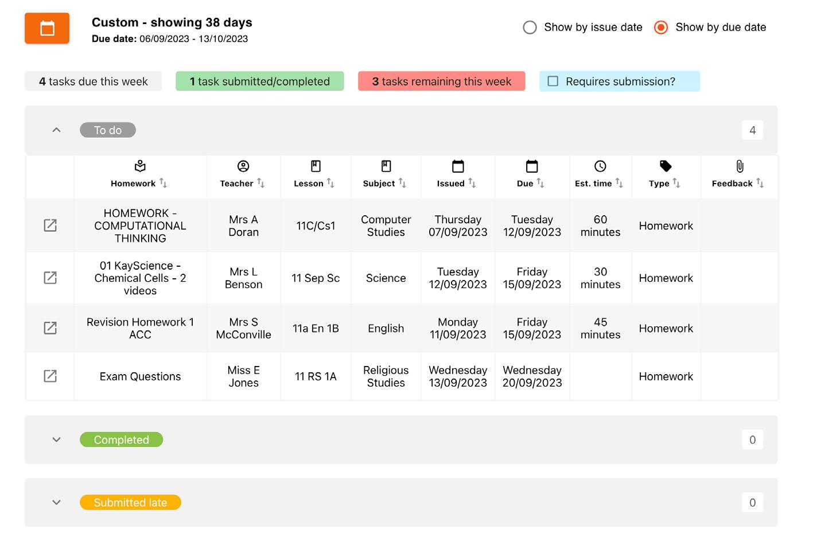Sort by Feedback column arrows
This screenshot has height=537, width=813.
(760, 183)
